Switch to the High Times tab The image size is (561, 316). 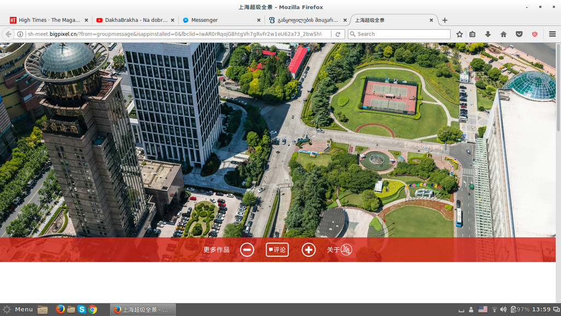(x=47, y=20)
